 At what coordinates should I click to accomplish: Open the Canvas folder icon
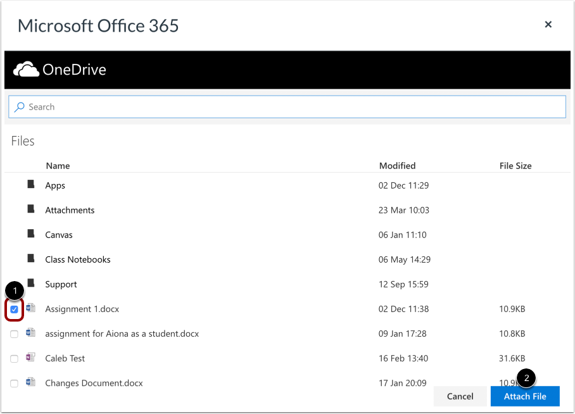[30, 235]
